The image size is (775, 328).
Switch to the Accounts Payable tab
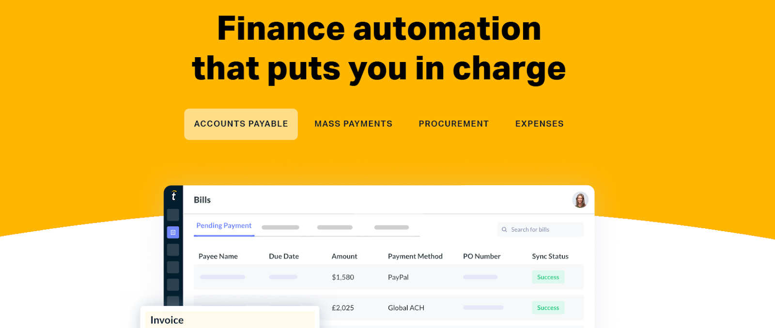click(241, 124)
